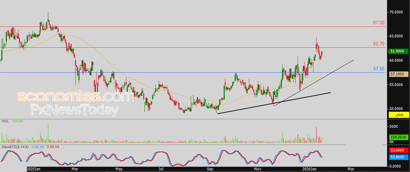The width and height of the screenshot is (410, 172).
Task: Click the yellow Arabic label box
Action: point(398,114)
